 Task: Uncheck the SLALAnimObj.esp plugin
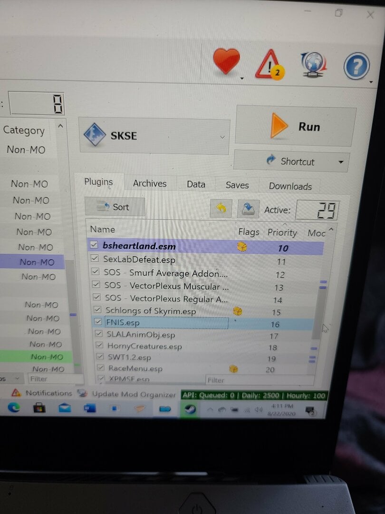pos(99,333)
